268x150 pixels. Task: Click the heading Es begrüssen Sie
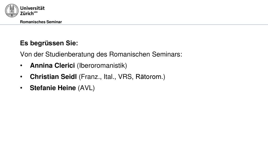49,43
